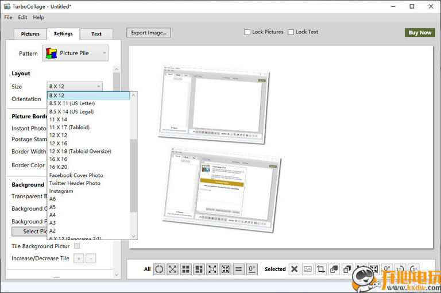Check the Tile Background Picture box
Viewport: 441px width, 293px height.
[77, 246]
